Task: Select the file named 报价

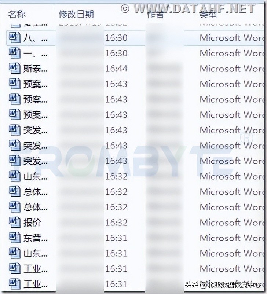Action: click(x=32, y=223)
